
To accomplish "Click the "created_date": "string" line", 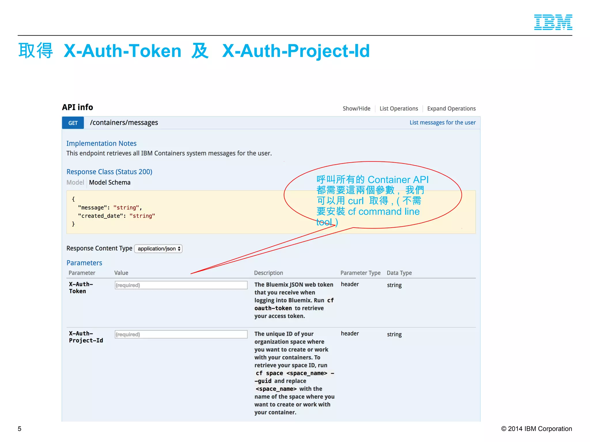I will coord(116,216).
